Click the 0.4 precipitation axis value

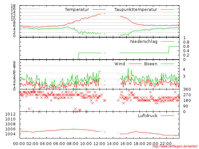[186, 51]
